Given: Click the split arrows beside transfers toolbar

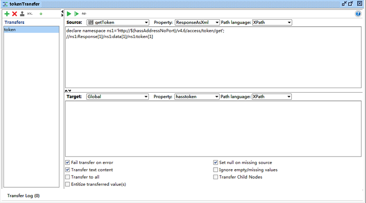Looking at the screenshot, I should click(63, 13).
